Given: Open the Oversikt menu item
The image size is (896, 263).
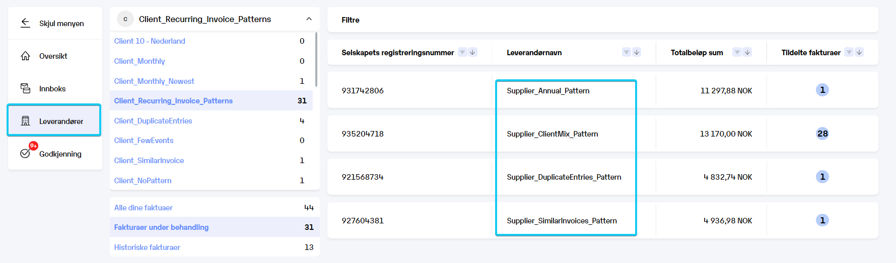Looking at the screenshot, I should tap(55, 56).
